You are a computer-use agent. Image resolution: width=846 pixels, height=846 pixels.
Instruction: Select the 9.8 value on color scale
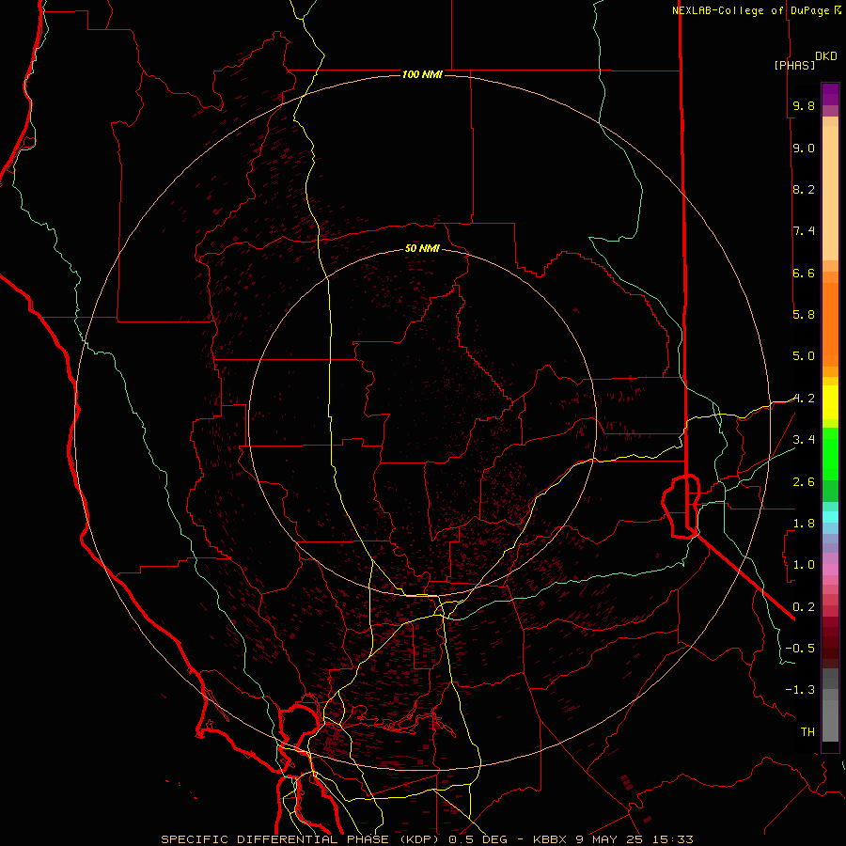point(804,105)
